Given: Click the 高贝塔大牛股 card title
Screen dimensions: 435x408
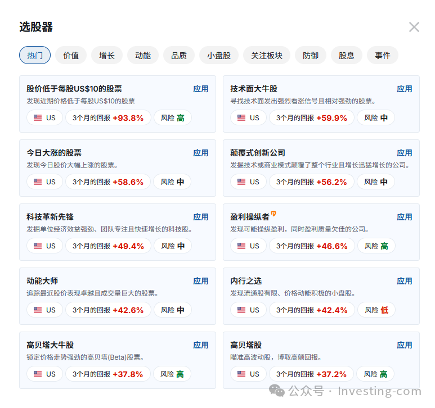Looking at the screenshot, I should pos(50,344).
